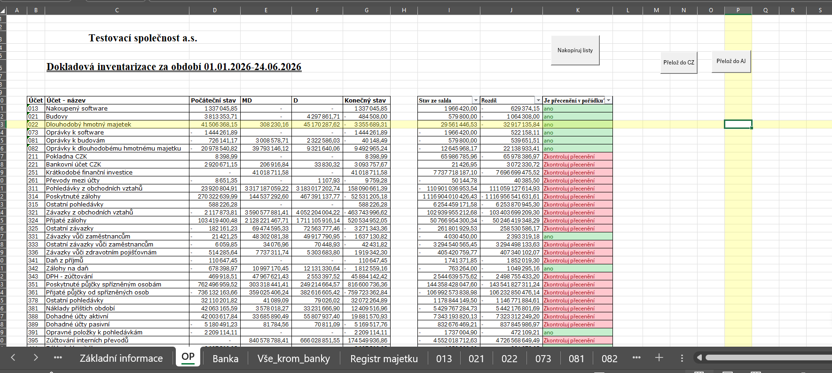
Task: Switch to sheet tab 081
Action: pyautogui.click(x=577, y=358)
